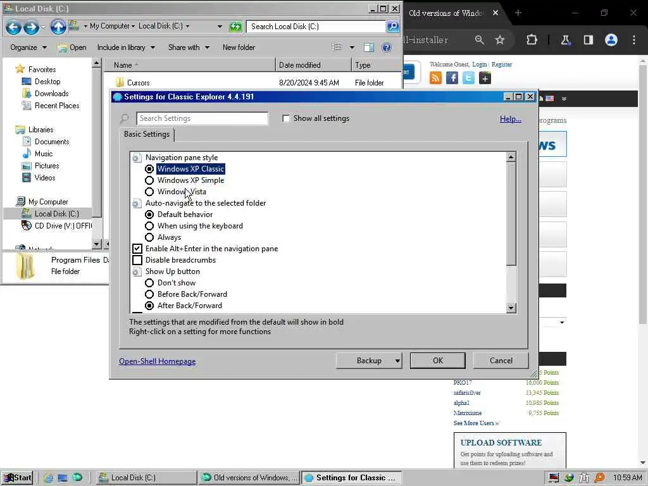
Task: Click the Back arrow in Explorer
Action: click(13, 27)
